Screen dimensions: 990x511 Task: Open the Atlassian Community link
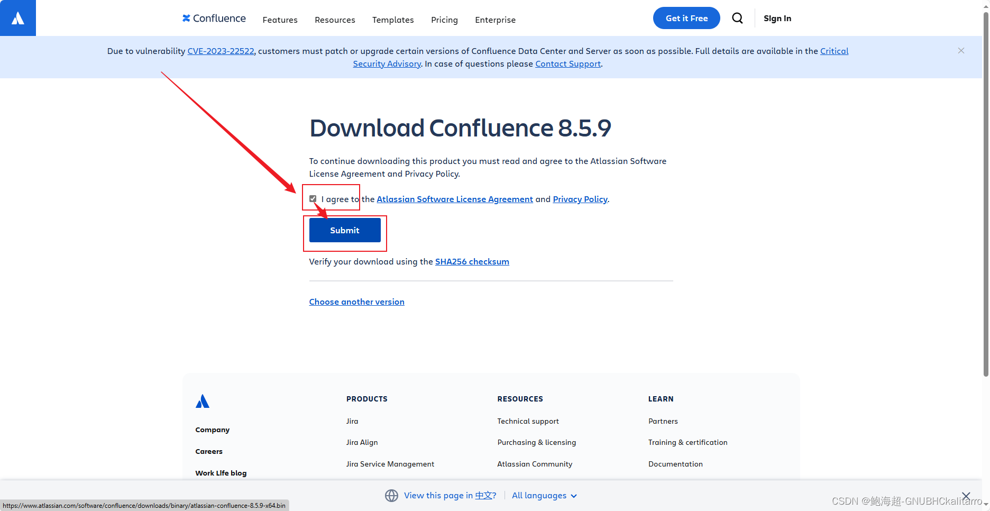535,464
